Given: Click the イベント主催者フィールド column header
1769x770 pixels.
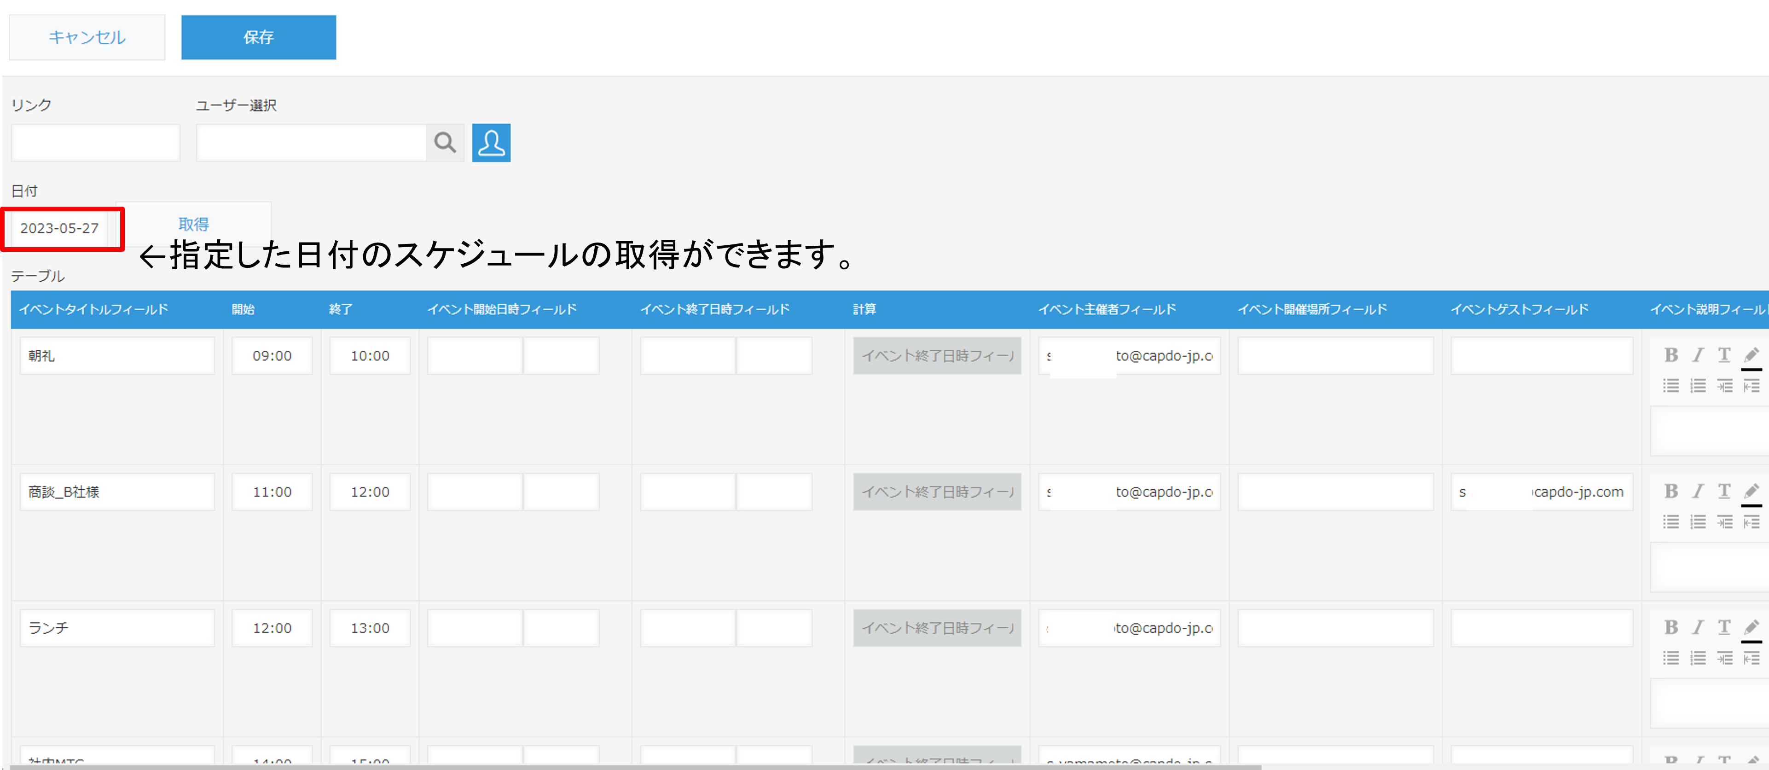Looking at the screenshot, I should [1107, 309].
